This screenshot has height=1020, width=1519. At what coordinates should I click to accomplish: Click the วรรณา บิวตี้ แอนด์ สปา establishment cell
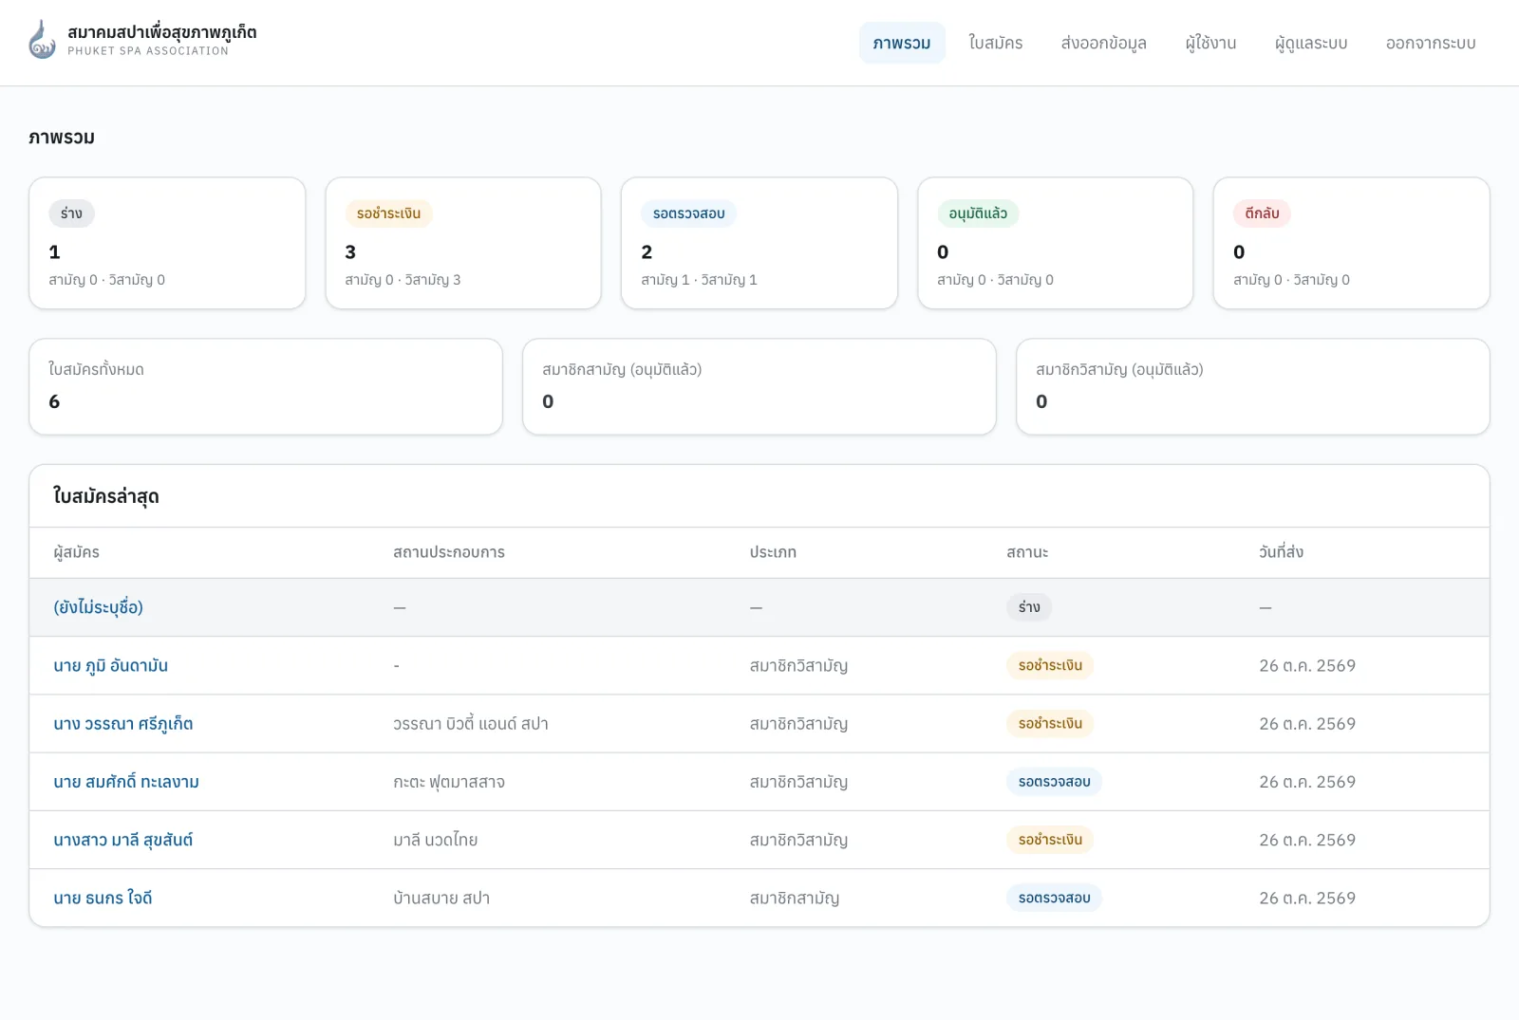click(471, 724)
